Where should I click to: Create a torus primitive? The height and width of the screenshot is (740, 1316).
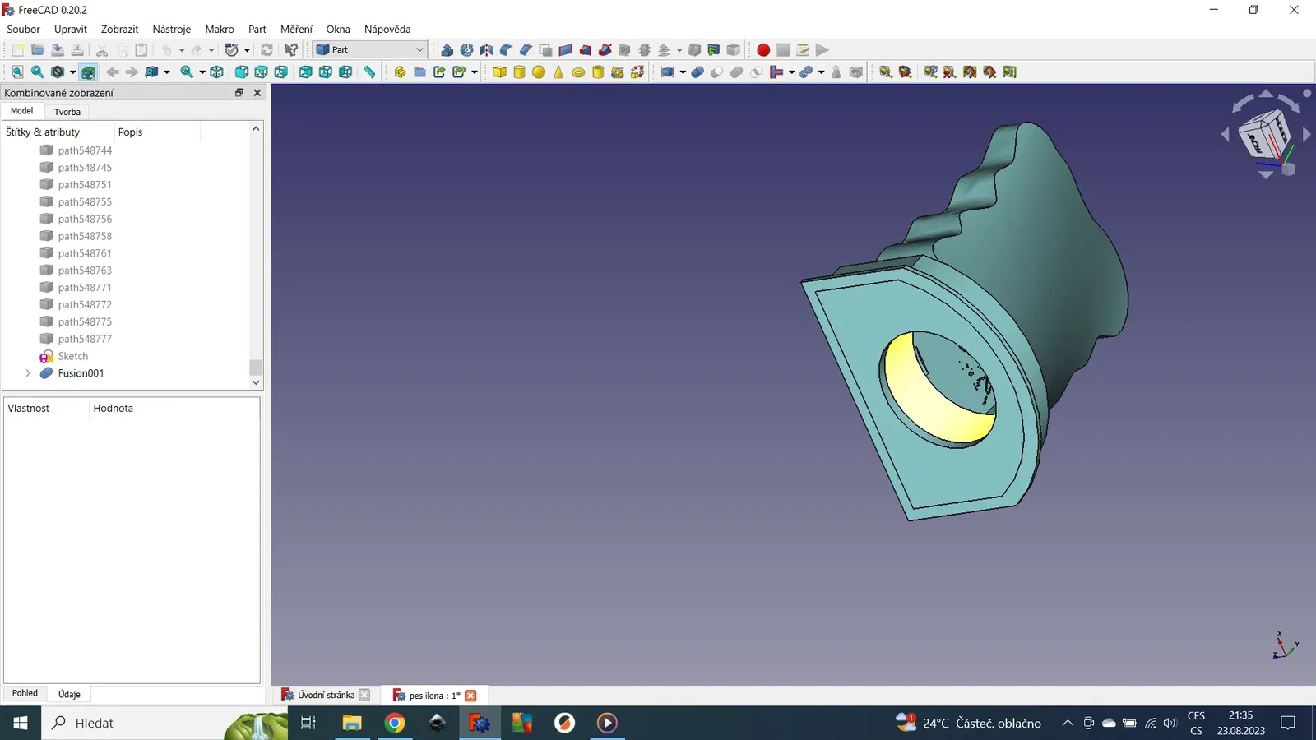[578, 72]
